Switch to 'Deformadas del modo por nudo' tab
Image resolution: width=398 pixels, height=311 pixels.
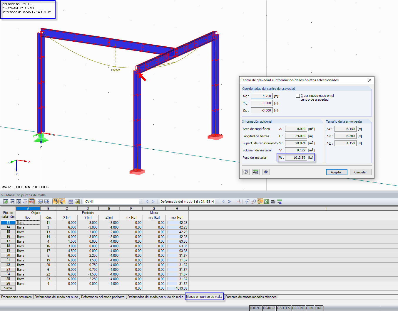tap(56, 297)
